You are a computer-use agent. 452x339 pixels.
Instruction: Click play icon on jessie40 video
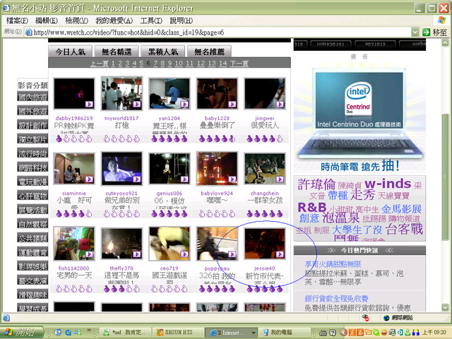(280, 254)
